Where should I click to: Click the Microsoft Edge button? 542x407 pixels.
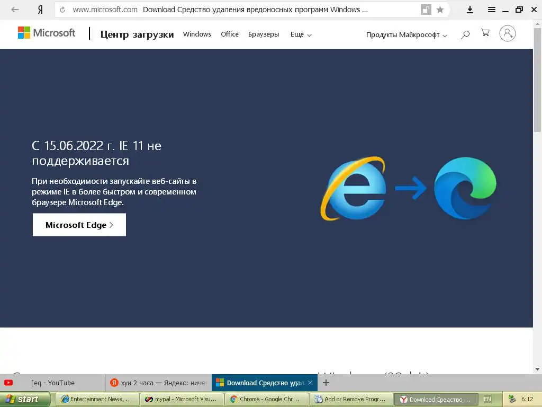point(79,225)
